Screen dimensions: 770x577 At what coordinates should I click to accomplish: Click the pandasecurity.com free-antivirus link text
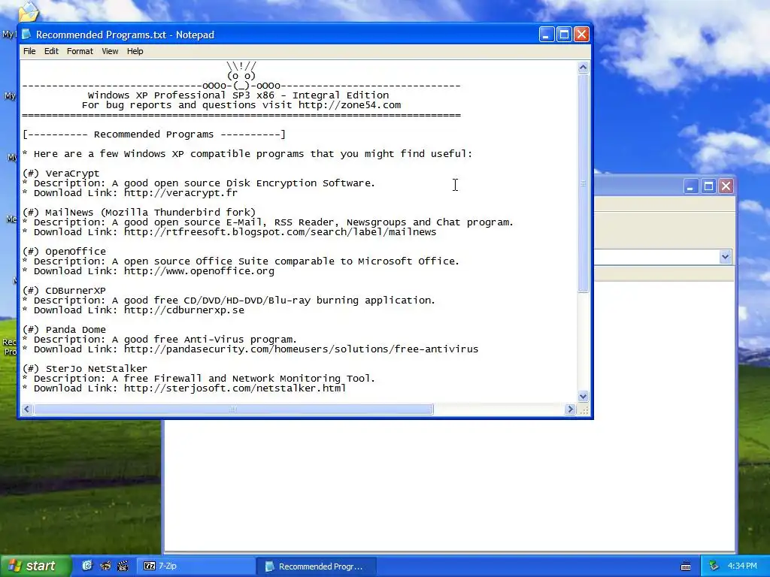point(301,349)
